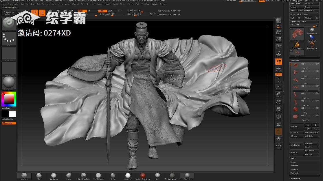Toggle the Zadd mode button
The height and width of the screenshot is (181, 323).
[102, 11]
